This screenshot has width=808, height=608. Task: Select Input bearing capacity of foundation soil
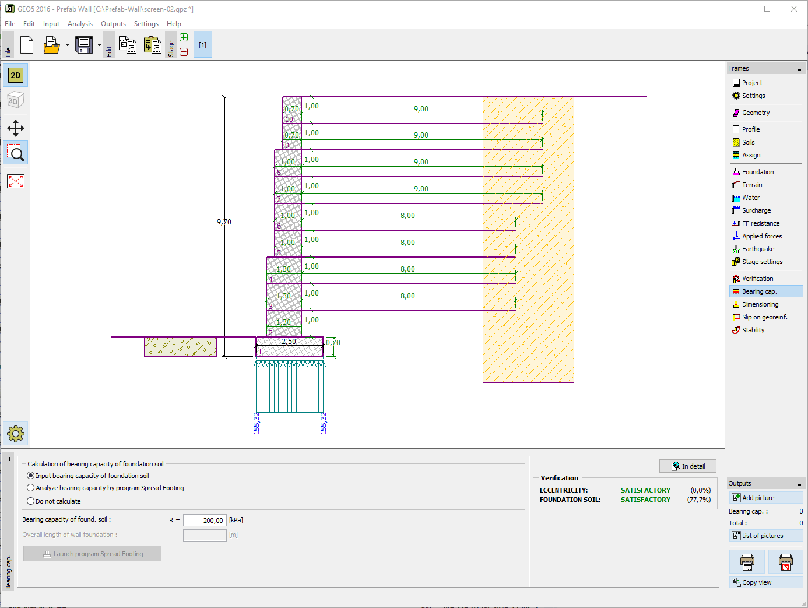point(88,476)
